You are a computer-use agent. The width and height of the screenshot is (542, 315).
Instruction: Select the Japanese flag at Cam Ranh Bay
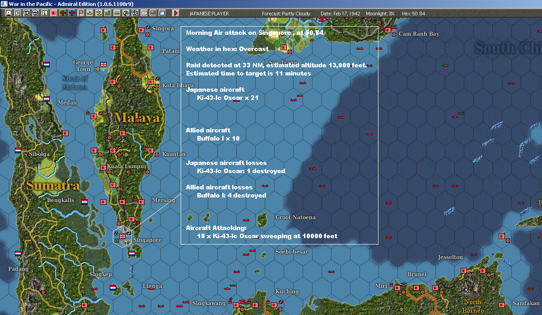[x=388, y=30]
